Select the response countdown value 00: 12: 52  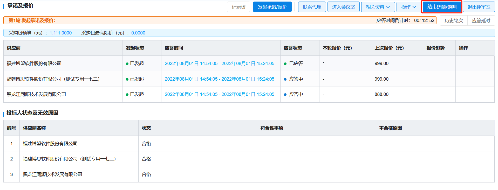tap(424, 20)
